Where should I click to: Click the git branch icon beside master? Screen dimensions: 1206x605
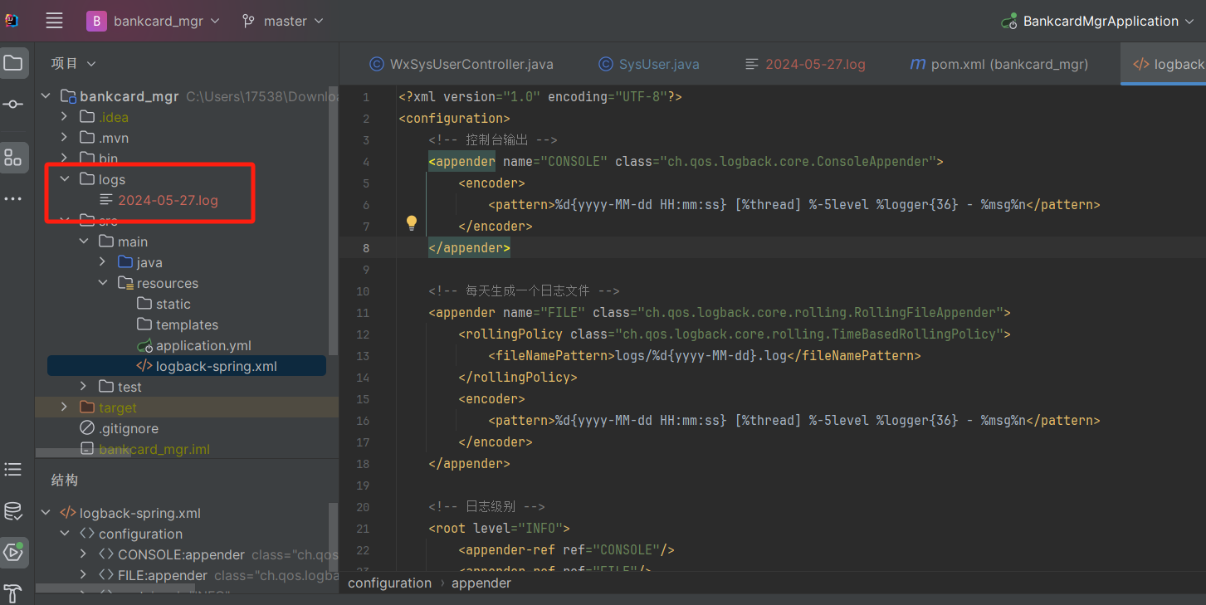[x=248, y=21]
